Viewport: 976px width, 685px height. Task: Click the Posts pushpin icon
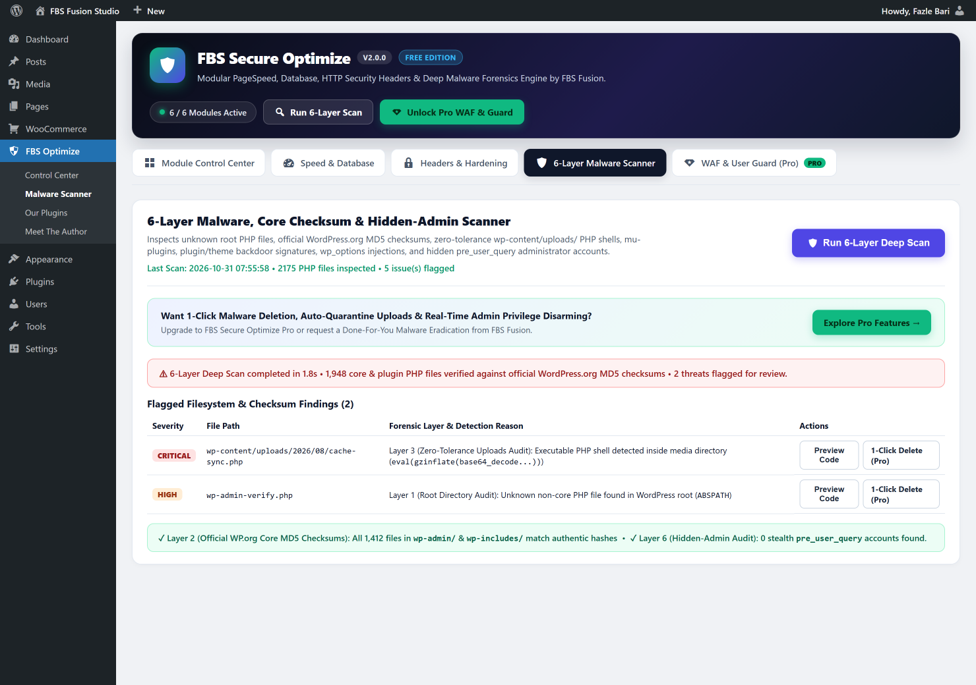[x=14, y=62]
